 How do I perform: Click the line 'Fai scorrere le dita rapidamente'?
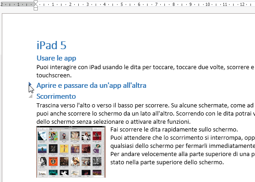coord(174,130)
